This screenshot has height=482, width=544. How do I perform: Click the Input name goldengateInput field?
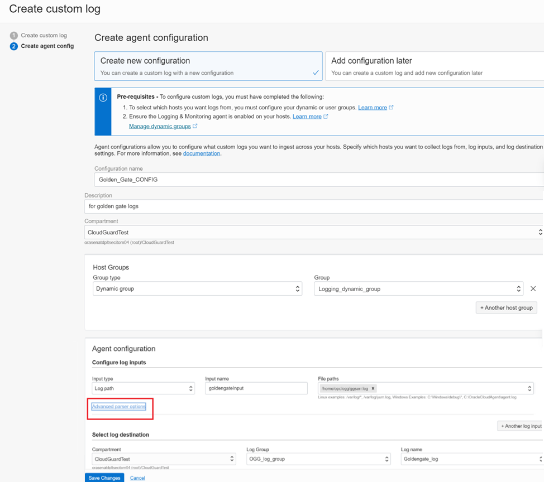[x=256, y=388]
